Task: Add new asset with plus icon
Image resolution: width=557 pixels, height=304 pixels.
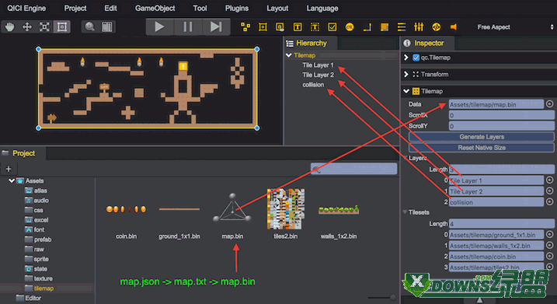Action: (x=9, y=169)
